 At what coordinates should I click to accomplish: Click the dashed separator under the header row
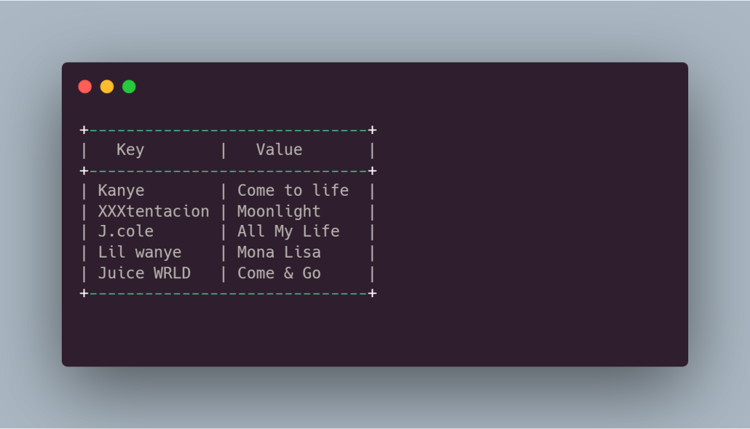228,171
